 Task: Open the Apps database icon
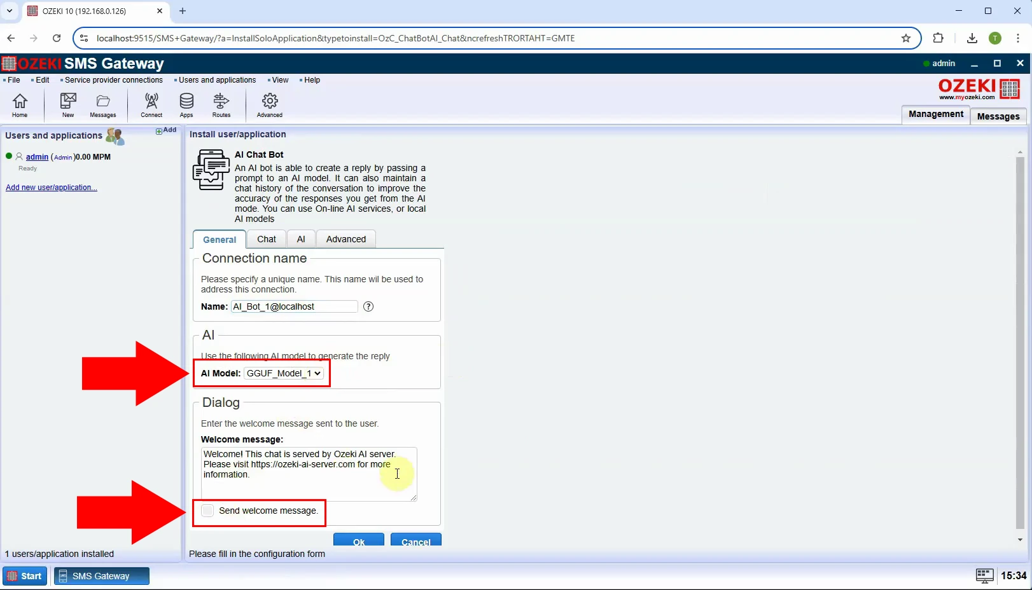(x=186, y=105)
